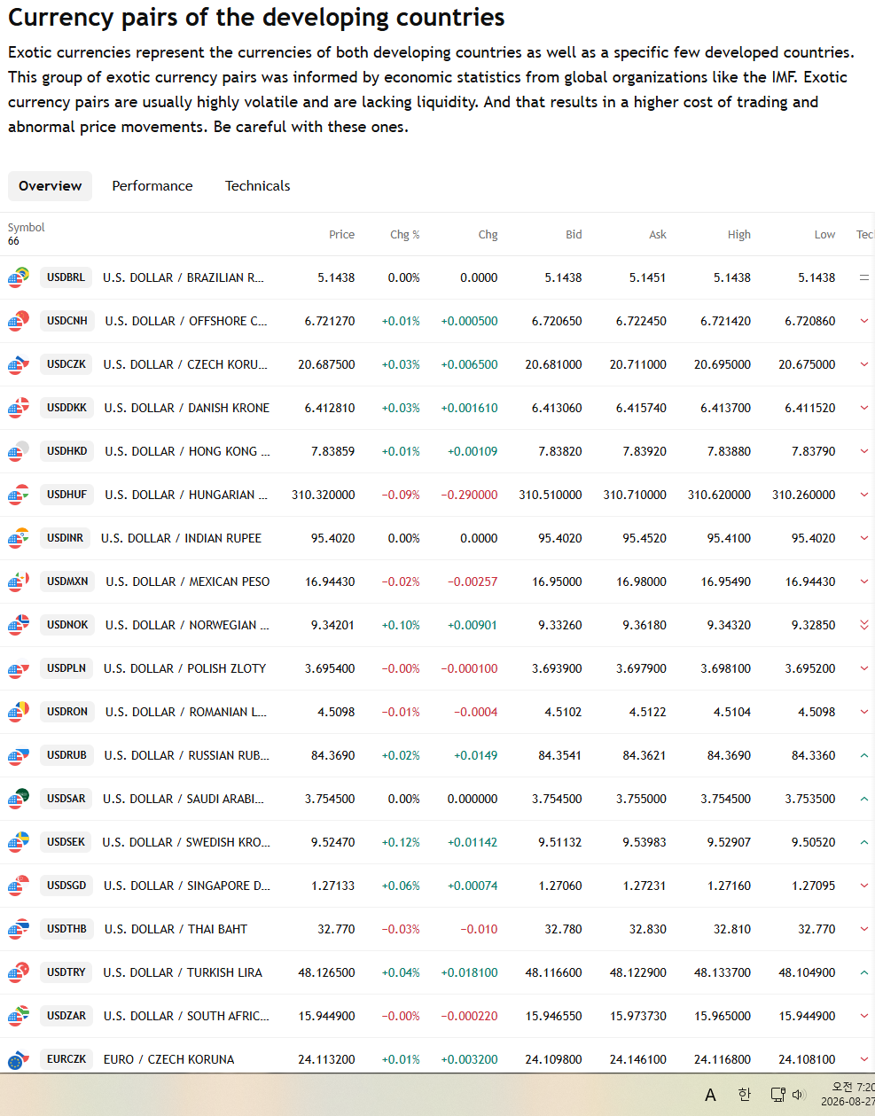875x1116 pixels.
Task: Click the USDNOK change percent +0.10%
Action: click(401, 625)
